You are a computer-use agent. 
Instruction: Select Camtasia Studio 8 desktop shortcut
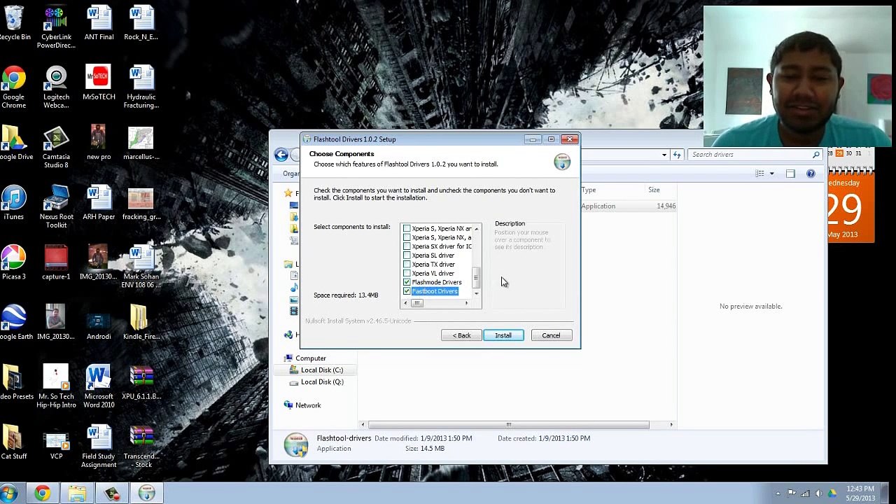tap(56, 148)
